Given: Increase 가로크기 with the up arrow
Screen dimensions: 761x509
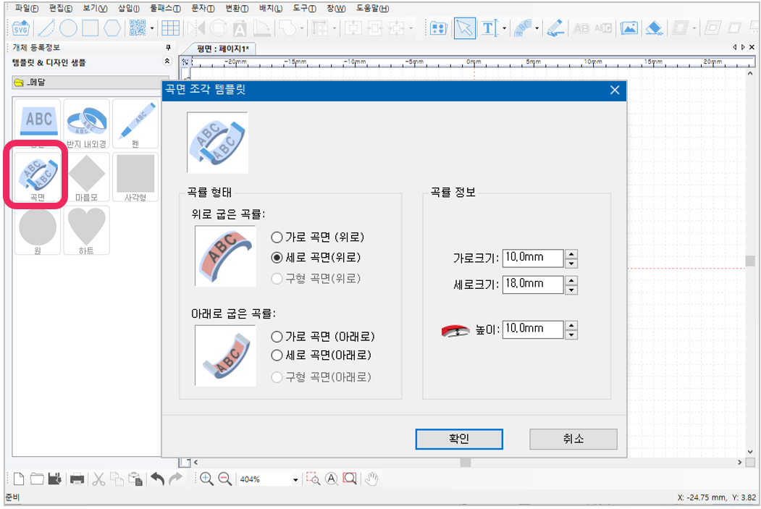Looking at the screenshot, I should click(x=572, y=253).
